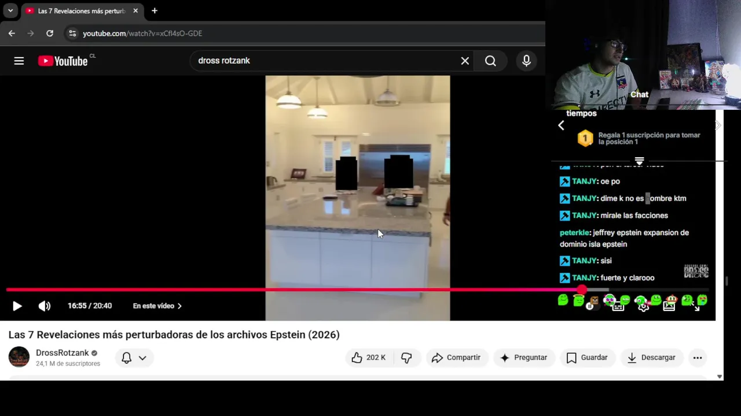Click the verified badge next to DrossRotzank
The height and width of the screenshot is (416, 741).
(94, 353)
